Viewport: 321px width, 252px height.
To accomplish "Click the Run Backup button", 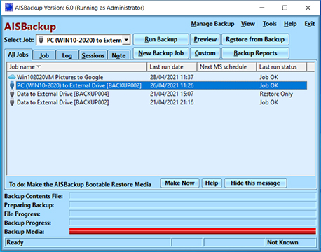I will pos(160,39).
